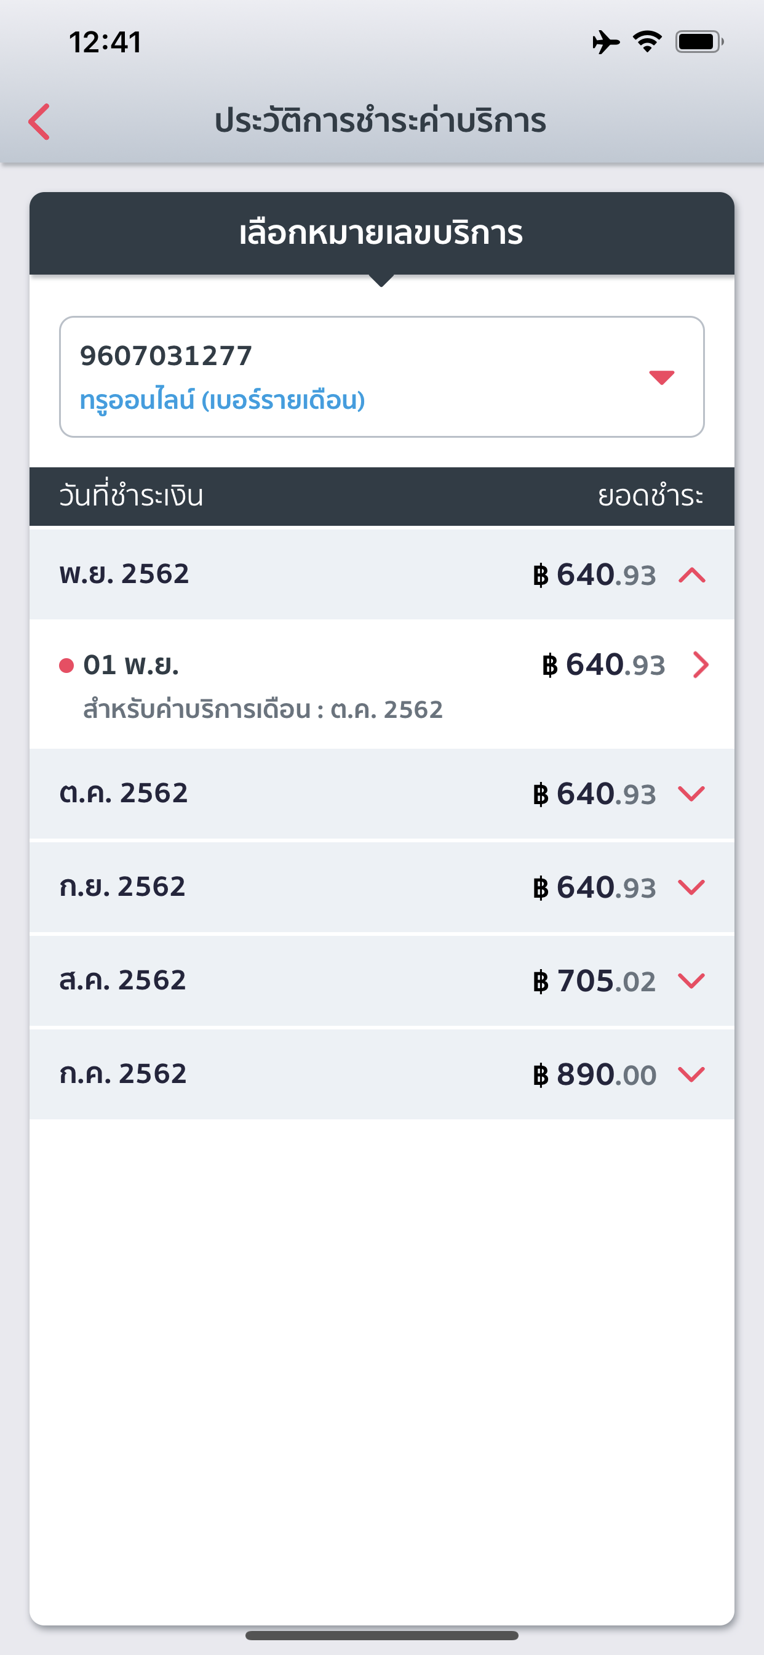Screen dimensions: 764x1655
Task: Tap the ยอดชำระ column header
Action: coord(650,497)
